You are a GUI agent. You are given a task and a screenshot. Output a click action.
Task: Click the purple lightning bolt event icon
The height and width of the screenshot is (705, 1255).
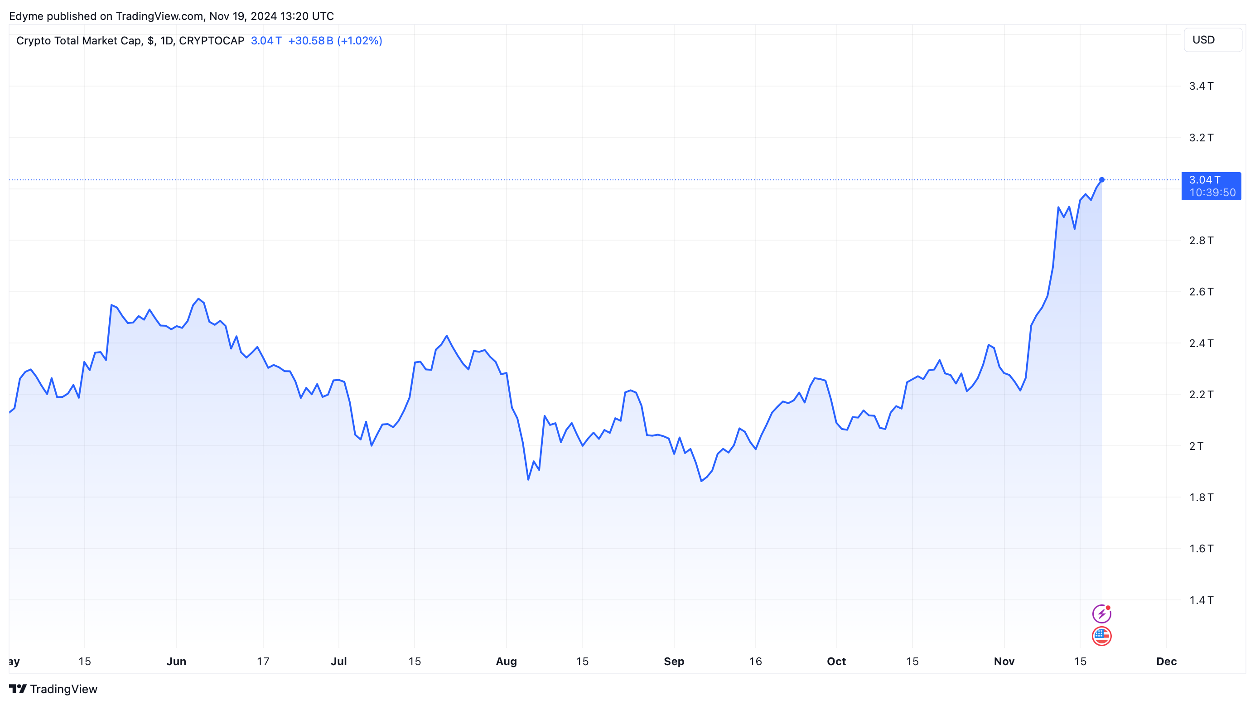(x=1101, y=614)
